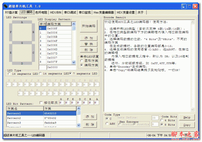Viewport: 202px width, 142px height.
Task: Click the character input field beside 0x0000
Action: click(42, 67)
